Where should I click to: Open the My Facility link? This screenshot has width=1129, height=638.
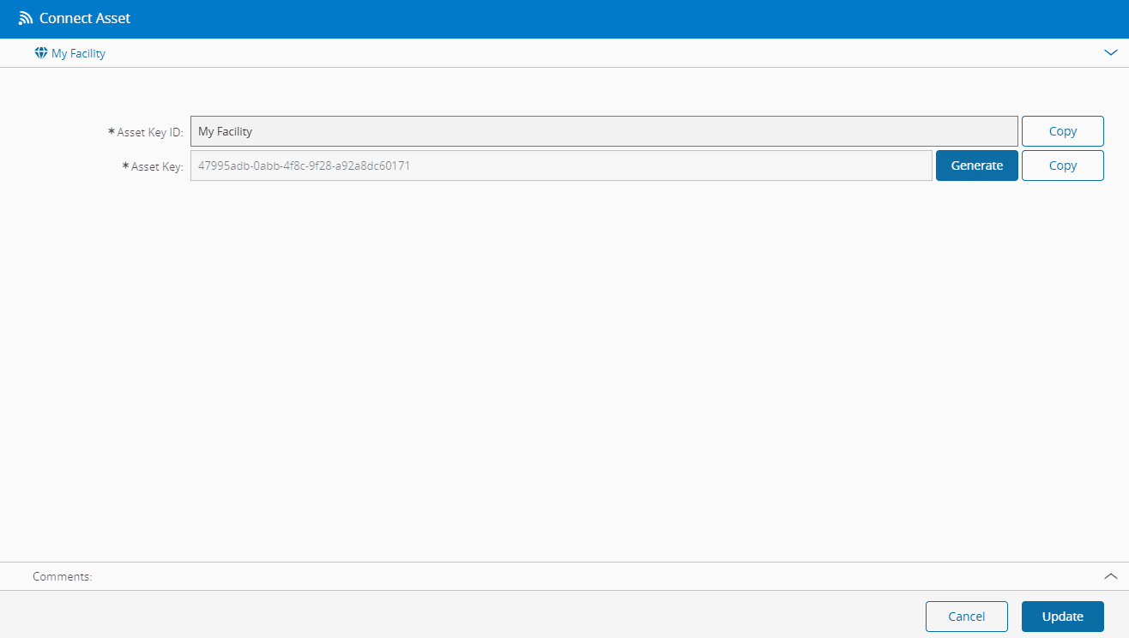(x=78, y=53)
